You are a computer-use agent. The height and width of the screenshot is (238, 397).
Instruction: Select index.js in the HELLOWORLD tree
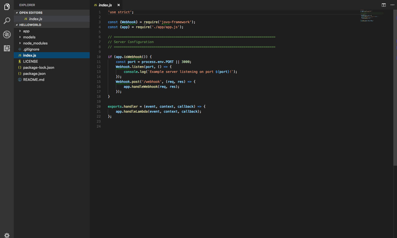[x=52, y=55]
